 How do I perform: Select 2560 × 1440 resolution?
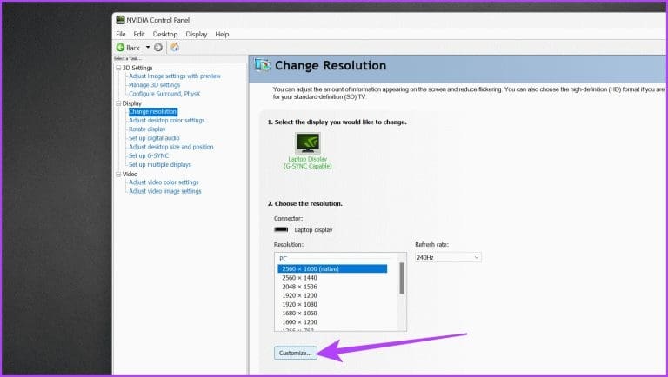coord(299,278)
